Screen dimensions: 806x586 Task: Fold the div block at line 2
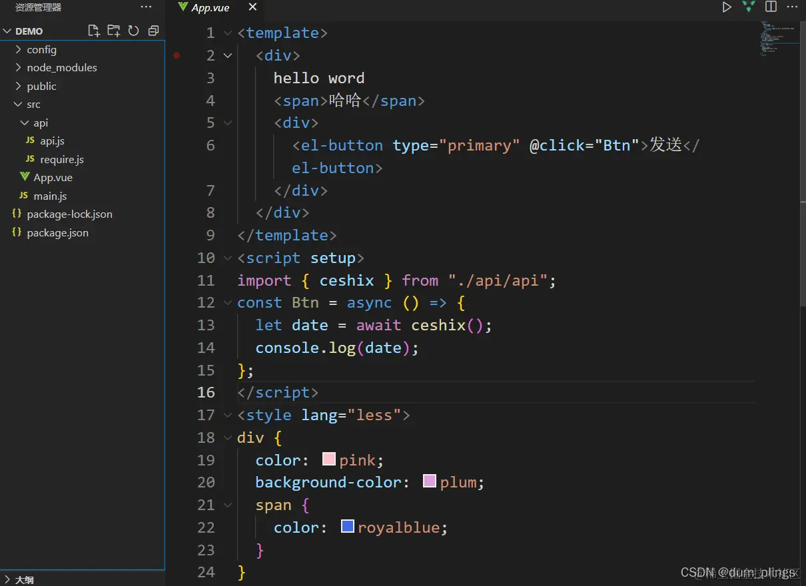pyautogui.click(x=228, y=55)
